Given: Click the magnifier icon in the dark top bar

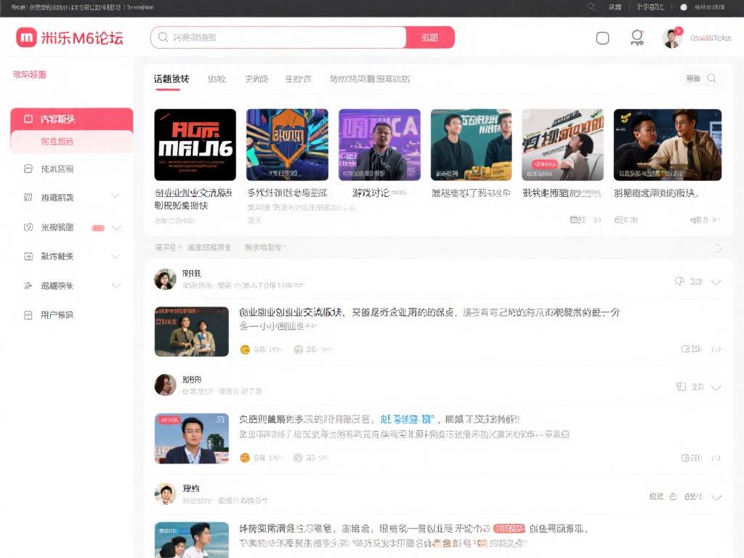Looking at the screenshot, I should click(591, 8).
